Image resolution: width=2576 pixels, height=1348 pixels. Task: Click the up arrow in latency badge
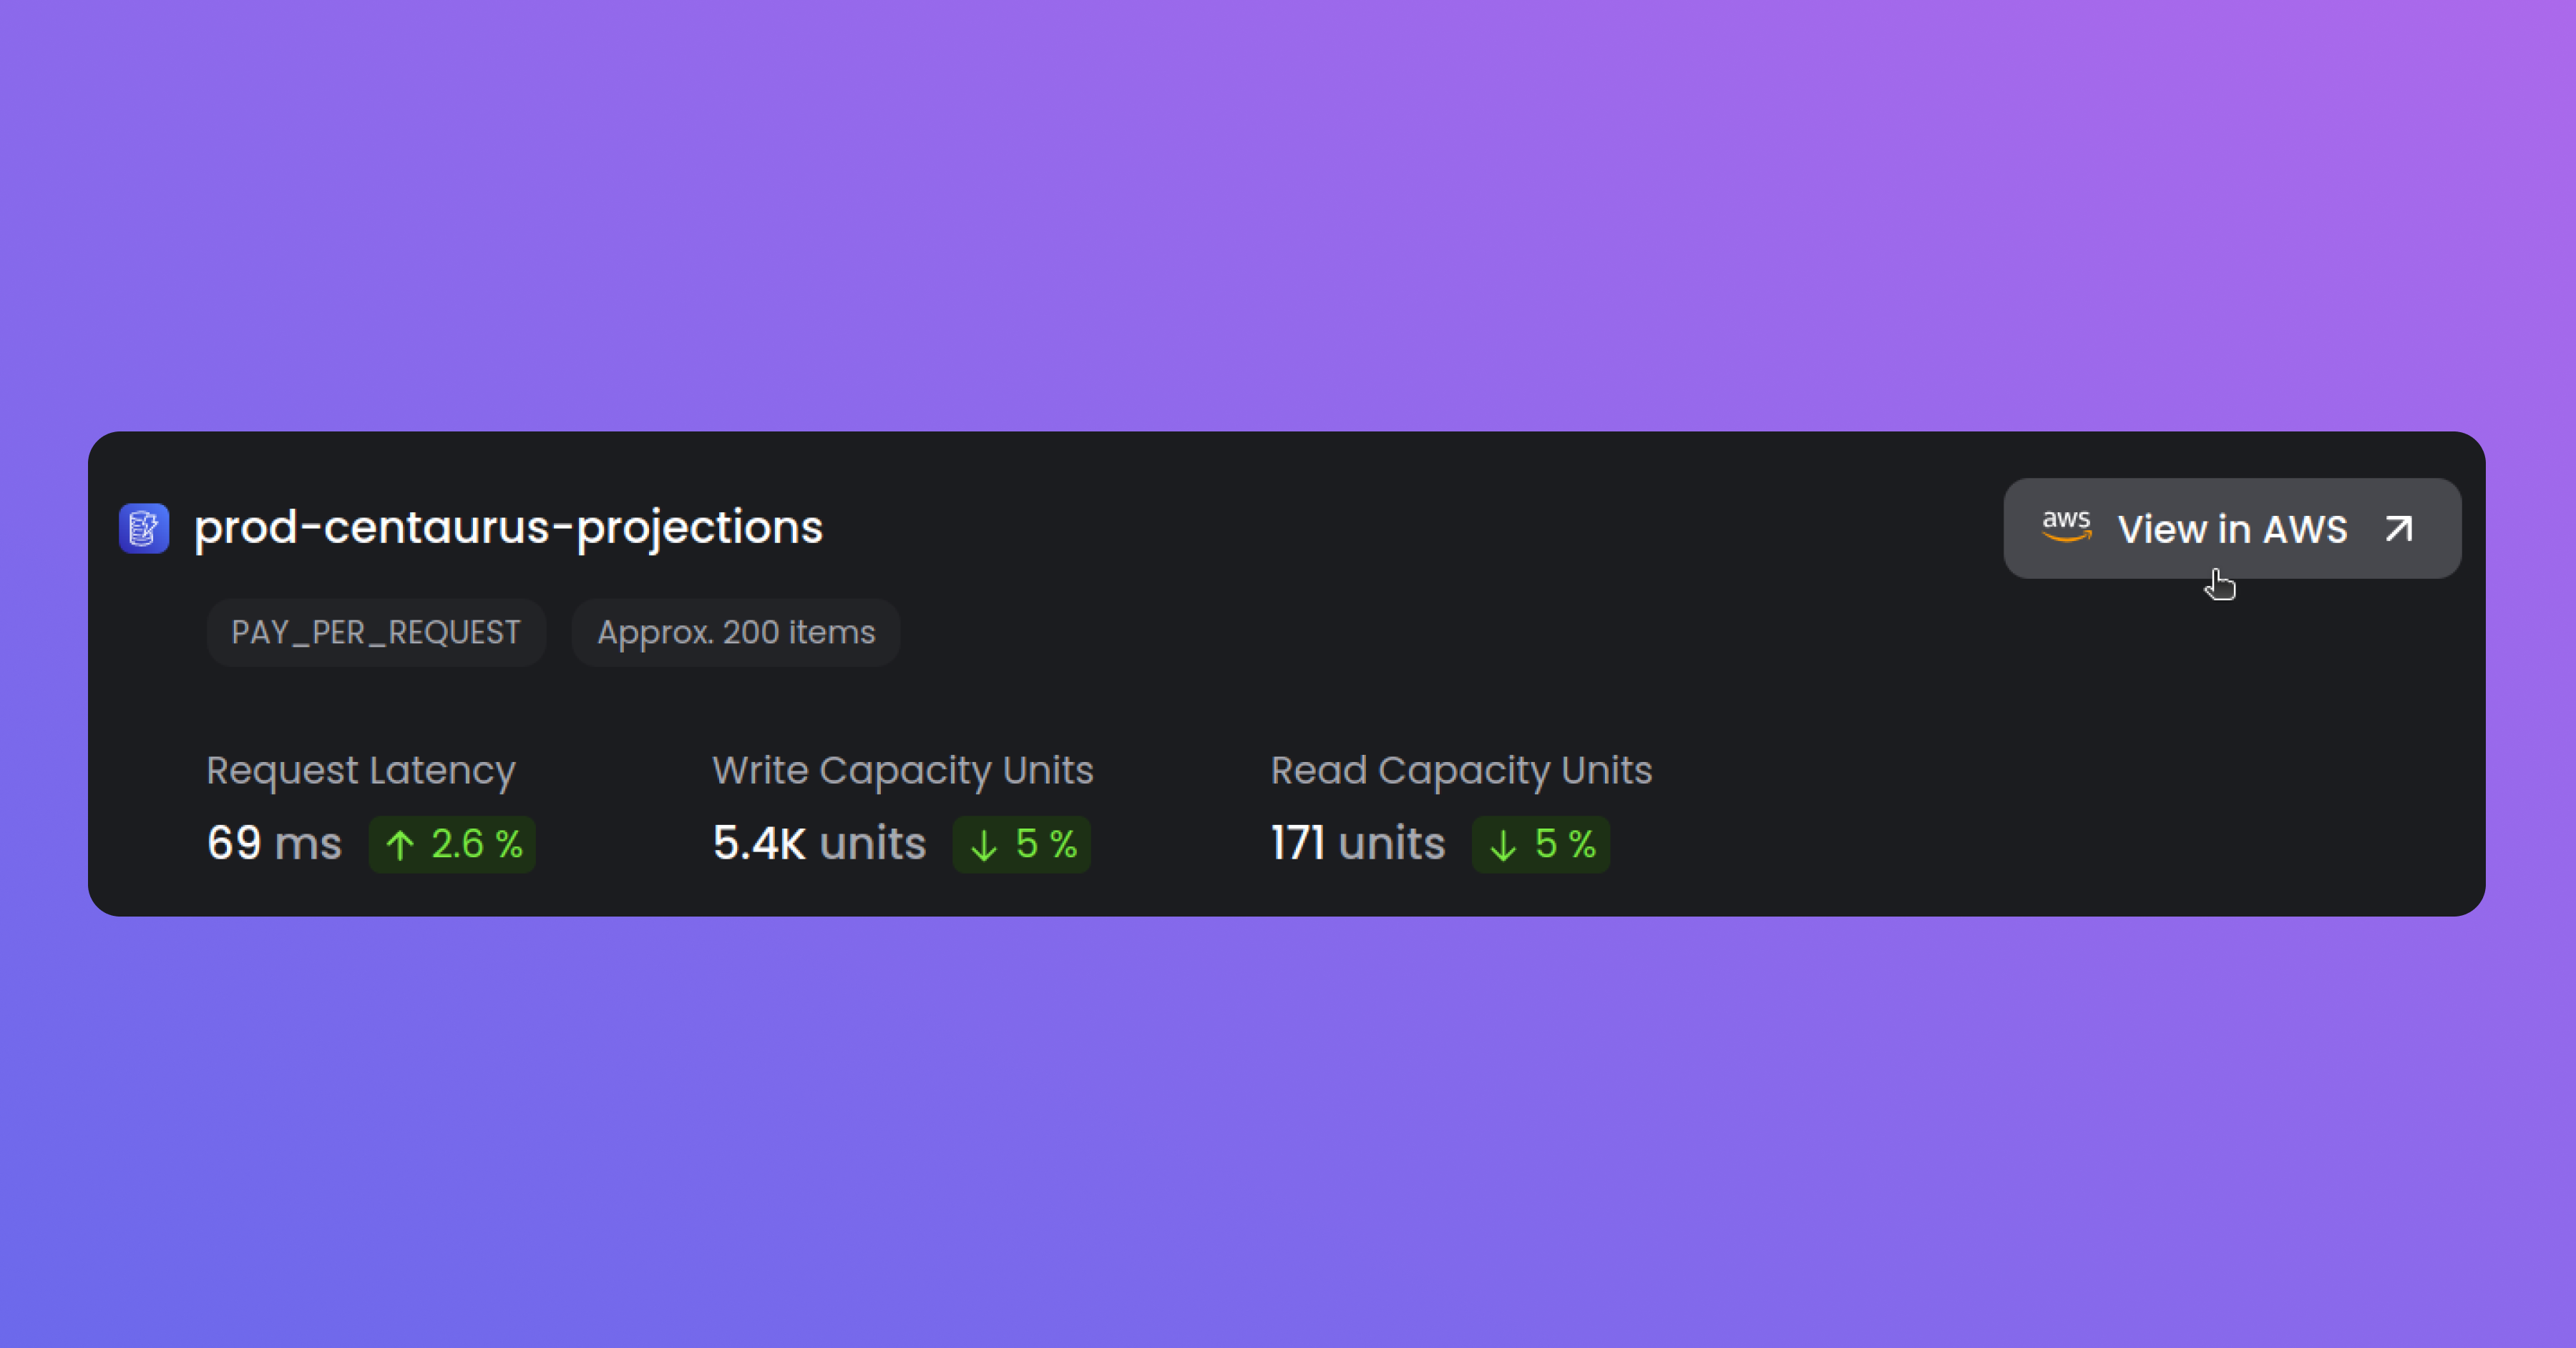tap(400, 845)
